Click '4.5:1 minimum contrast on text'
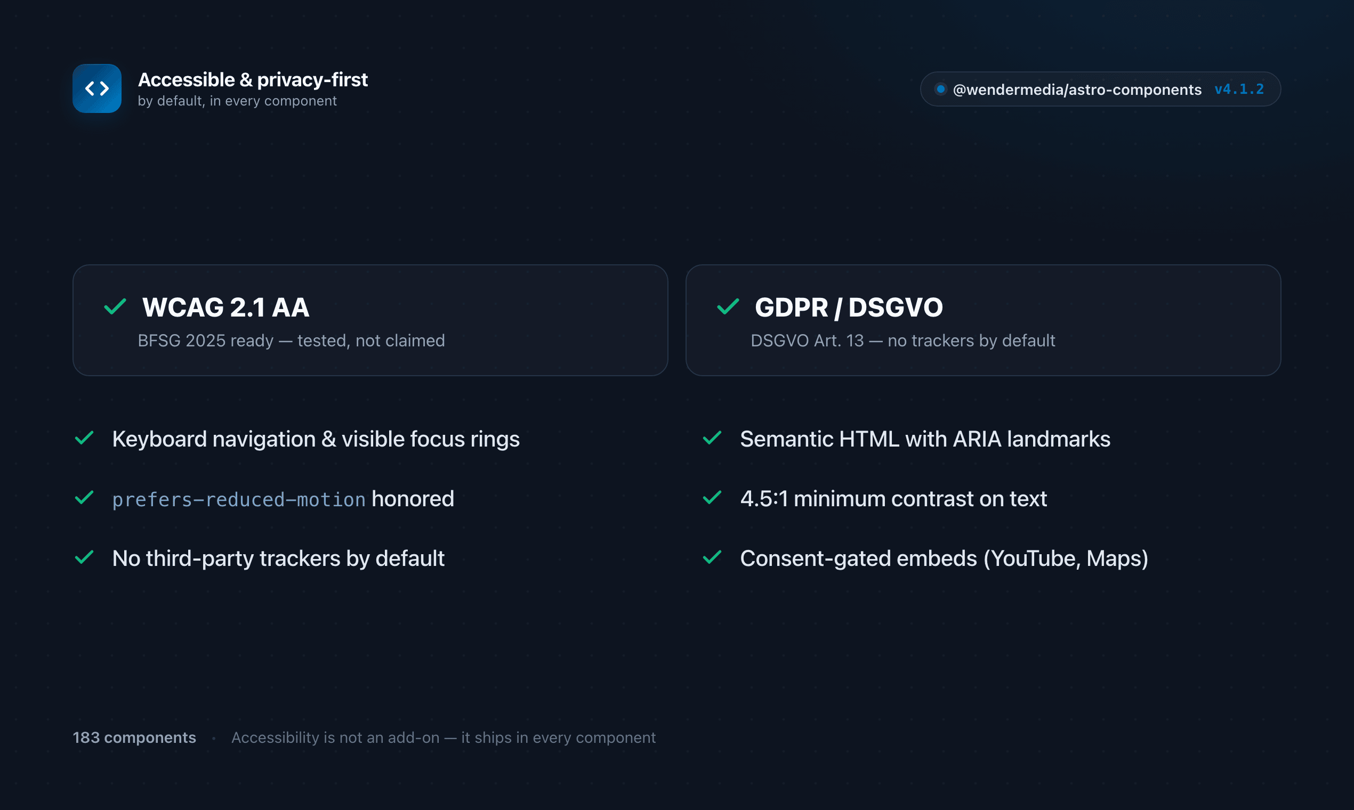1354x810 pixels. pyautogui.click(x=894, y=499)
